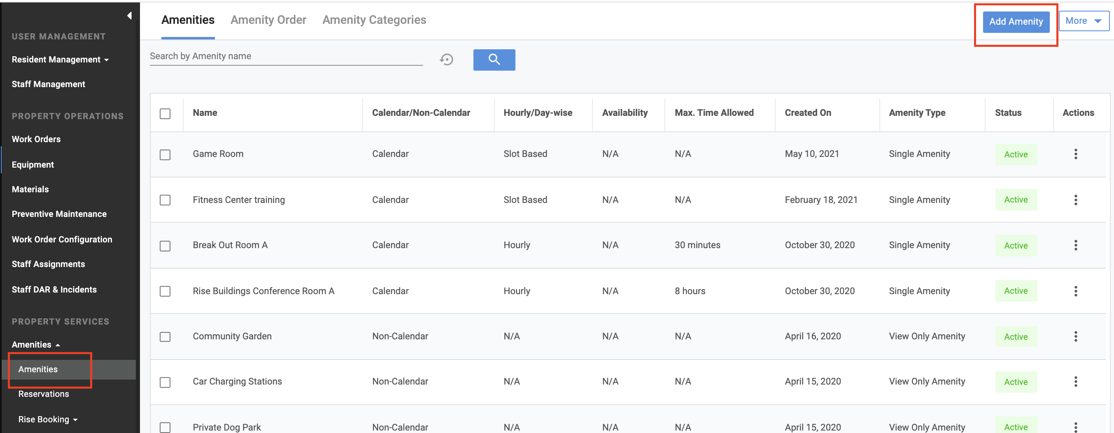Switch to the Amenity Order tab

[x=268, y=20]
